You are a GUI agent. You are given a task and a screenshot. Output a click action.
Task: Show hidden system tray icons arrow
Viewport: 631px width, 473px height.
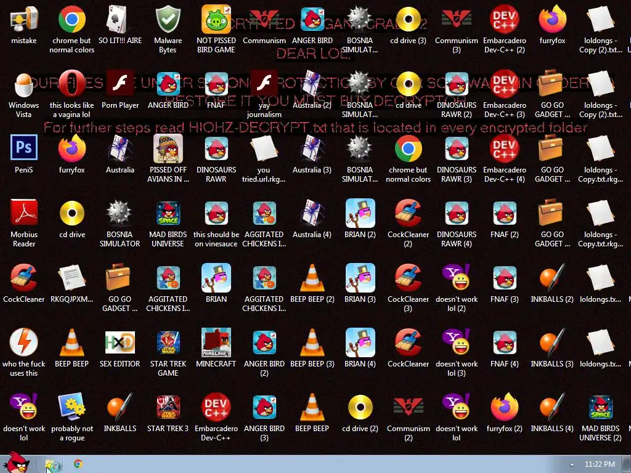tap(572, 464)
